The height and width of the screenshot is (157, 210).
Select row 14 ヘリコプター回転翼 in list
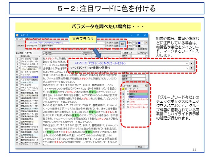30,80
